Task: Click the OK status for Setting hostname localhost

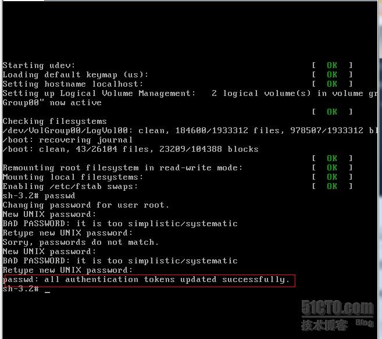Action: click(332, 84)
